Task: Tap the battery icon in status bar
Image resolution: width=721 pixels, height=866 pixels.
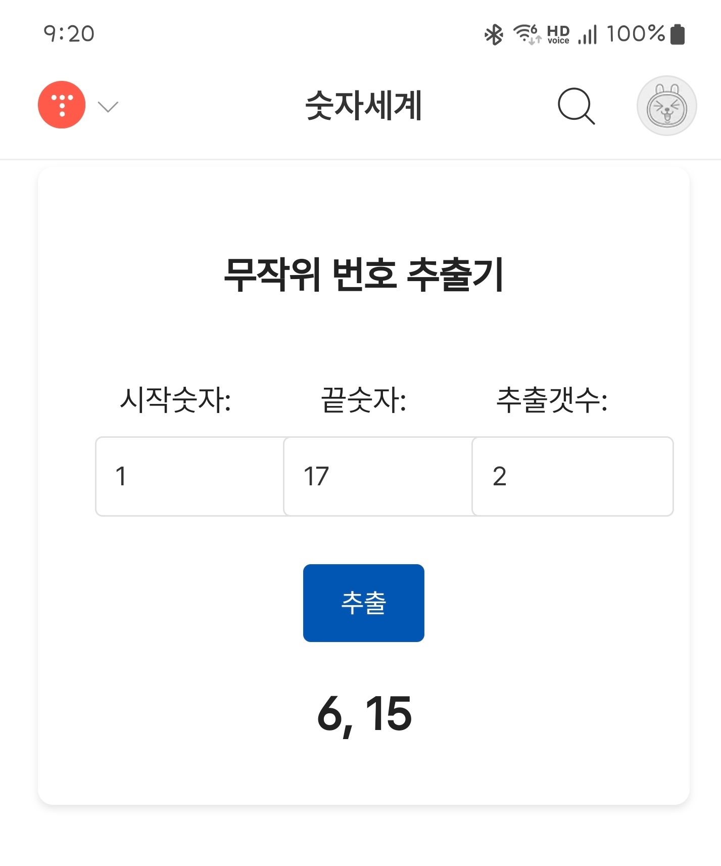Action: click(x=678, y=34)
